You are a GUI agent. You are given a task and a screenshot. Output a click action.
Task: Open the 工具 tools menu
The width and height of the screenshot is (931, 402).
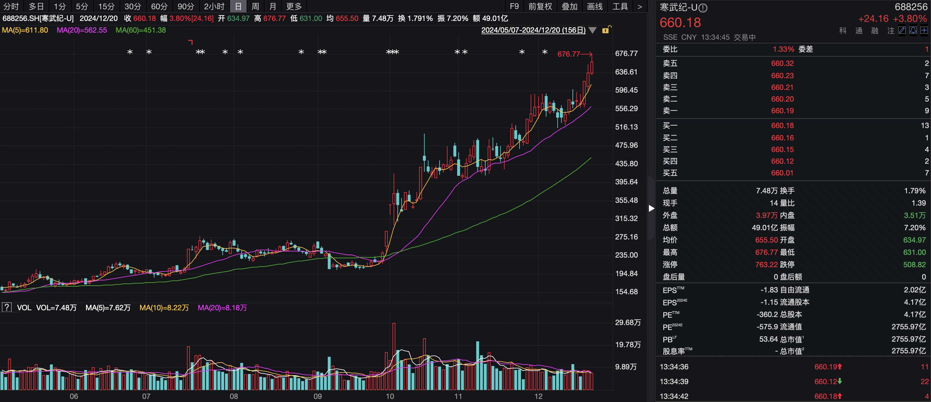point(620,6)
